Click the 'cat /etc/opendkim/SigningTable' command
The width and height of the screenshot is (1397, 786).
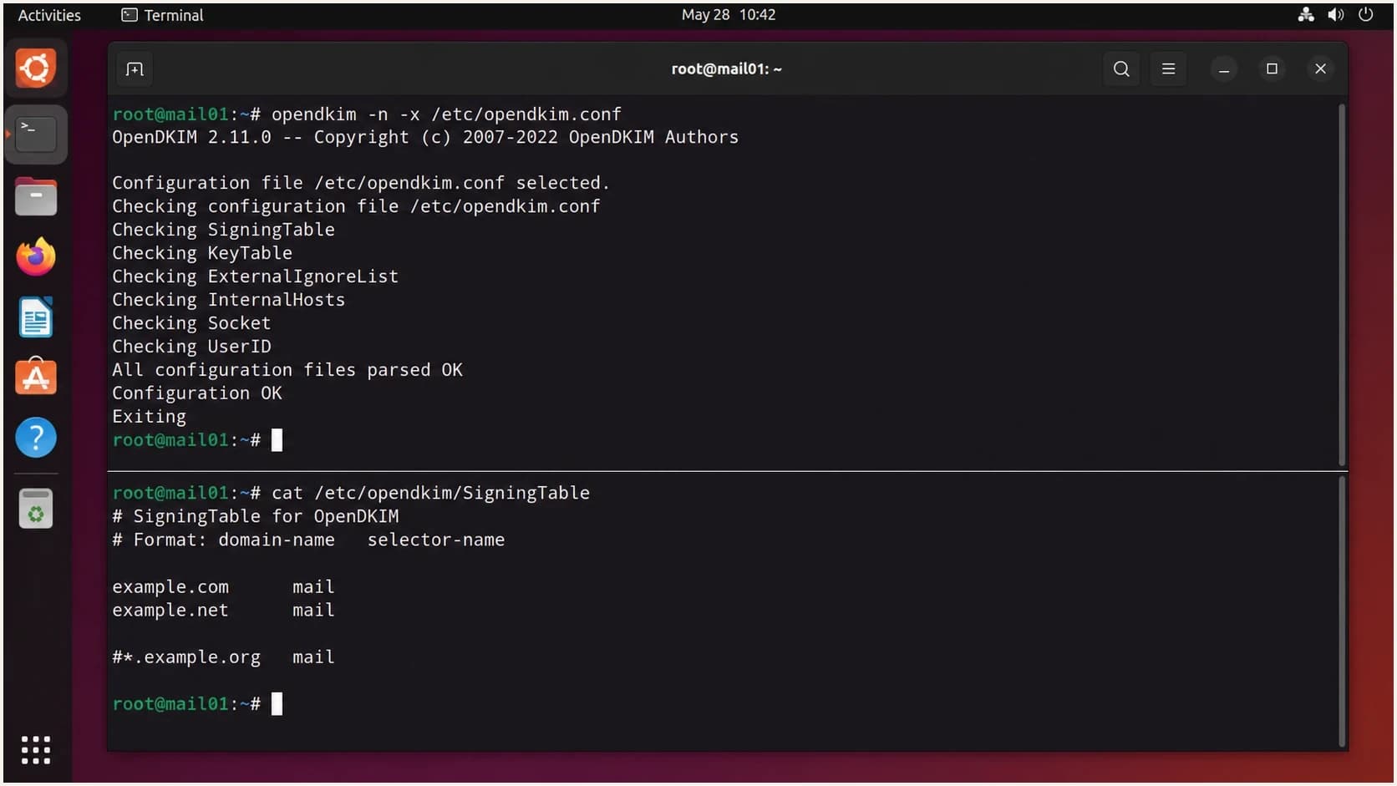pyautogui.click(x=430, y=494)
